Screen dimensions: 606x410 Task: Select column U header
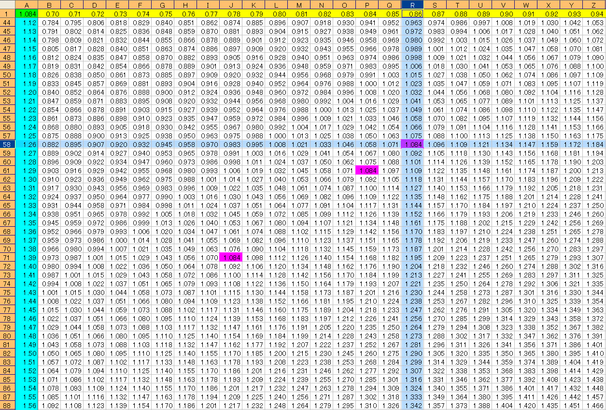click(x=480, y=5)
